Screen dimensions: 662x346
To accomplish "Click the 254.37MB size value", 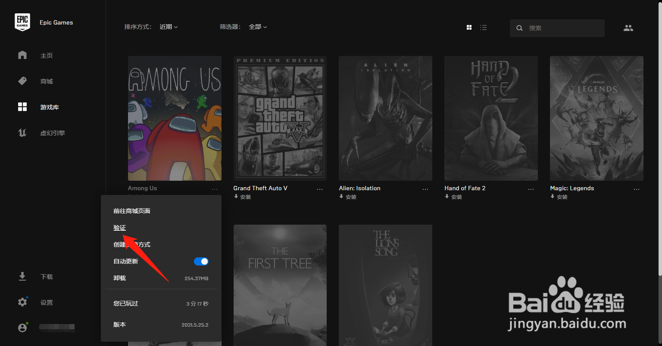I will coord(196,278).
